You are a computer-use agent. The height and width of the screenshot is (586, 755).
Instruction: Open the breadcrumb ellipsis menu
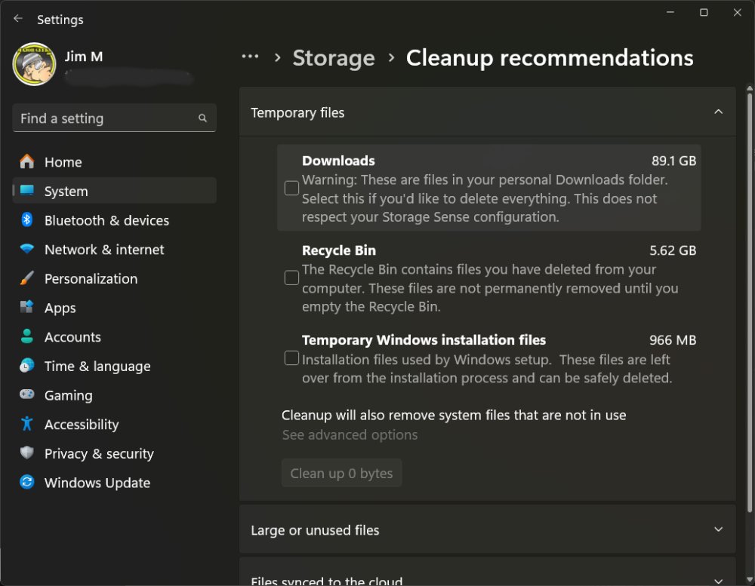point(250,57)
